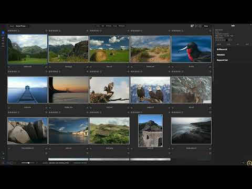The image size is (252, 189).
Task: Set star rating above the frigatebird photo
Action: (176, 31)
